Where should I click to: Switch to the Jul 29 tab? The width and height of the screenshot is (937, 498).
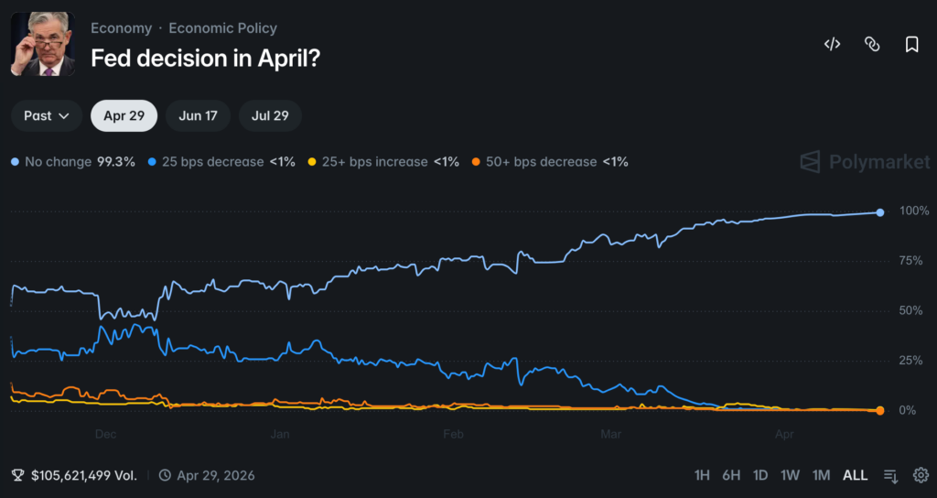[x=270, y=115]
